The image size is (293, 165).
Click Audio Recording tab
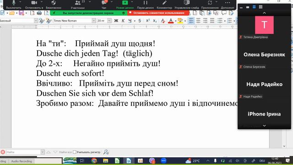22,161
